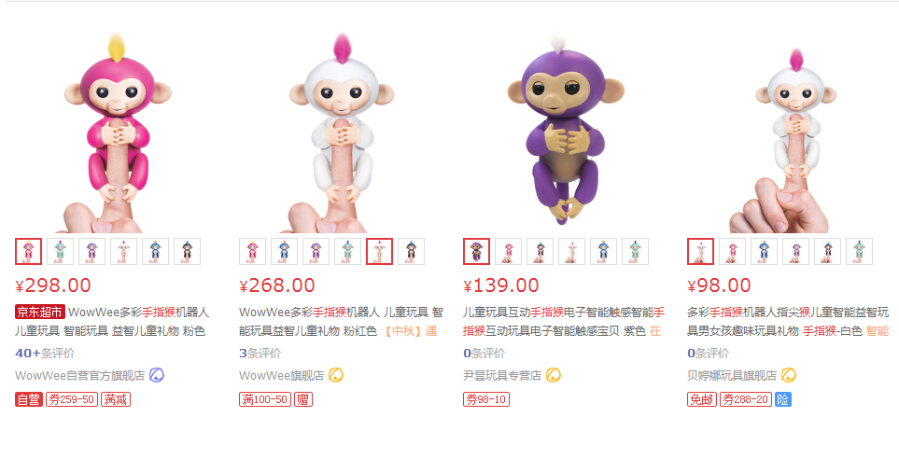Open the purple monkey product image
The image size is (899, 459).
[x=566, y=129]
